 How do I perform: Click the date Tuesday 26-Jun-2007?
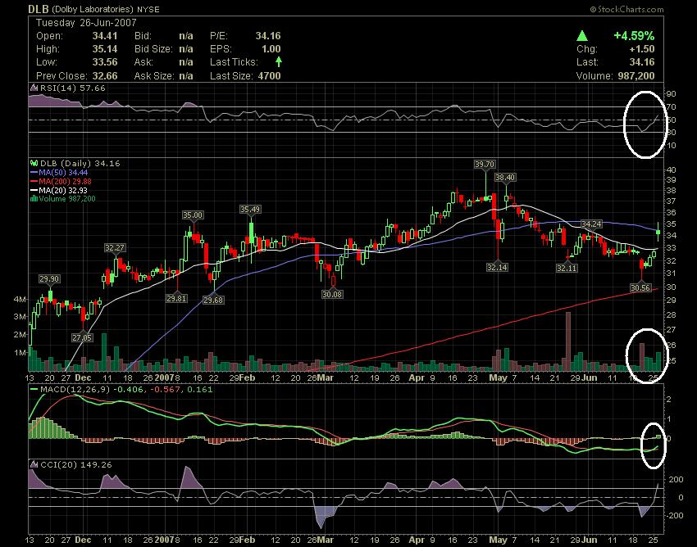86,23
